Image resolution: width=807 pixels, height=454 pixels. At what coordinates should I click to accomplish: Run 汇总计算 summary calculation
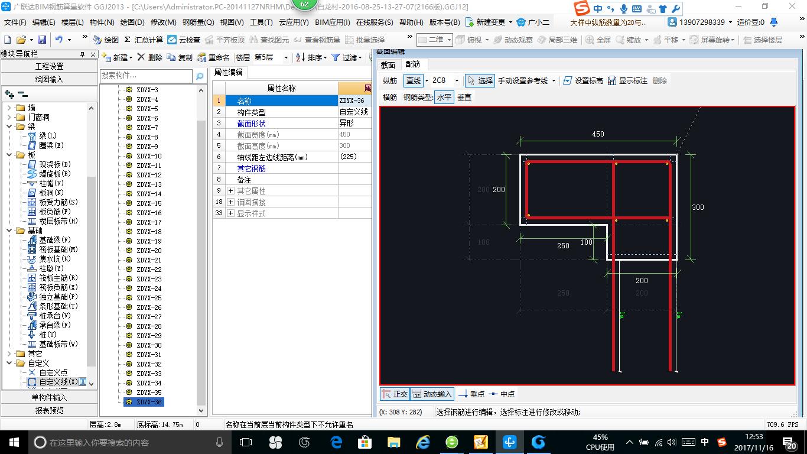[144, 40]
